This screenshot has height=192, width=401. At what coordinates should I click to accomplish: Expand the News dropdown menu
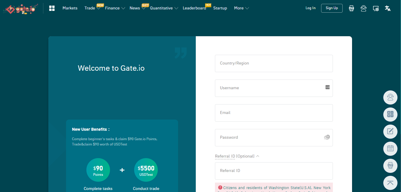point(137,8)
